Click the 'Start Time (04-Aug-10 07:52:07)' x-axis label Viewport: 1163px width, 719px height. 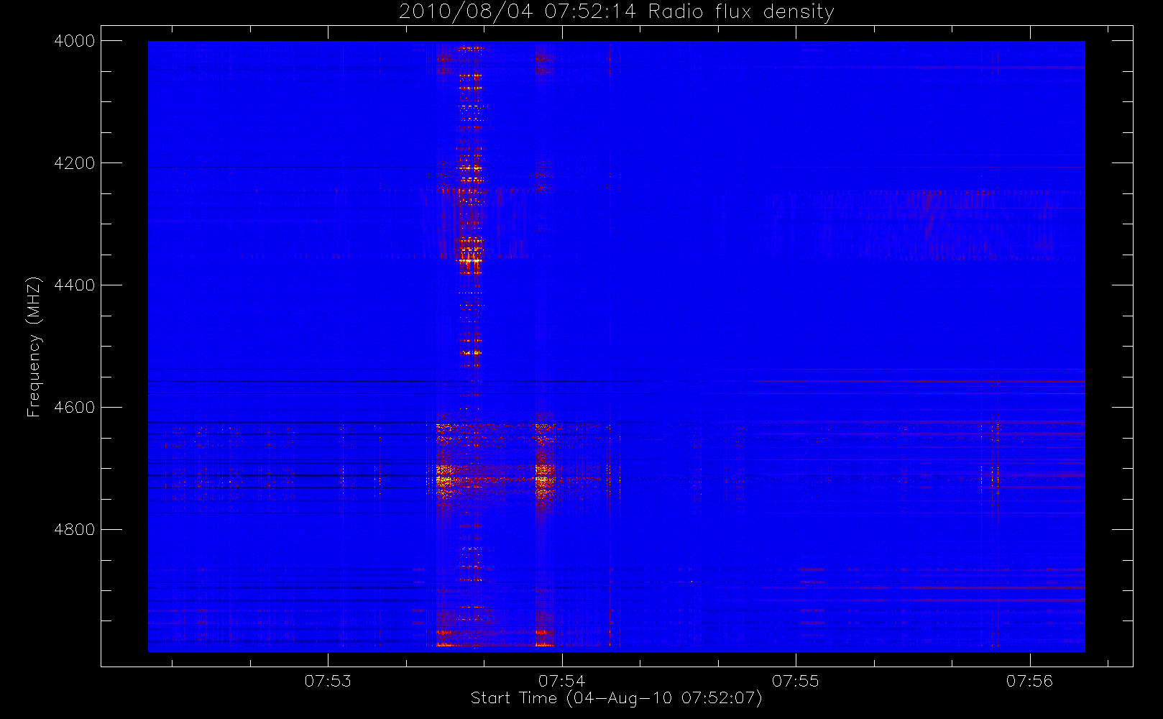pyautogui.click(x=616, y=698)
